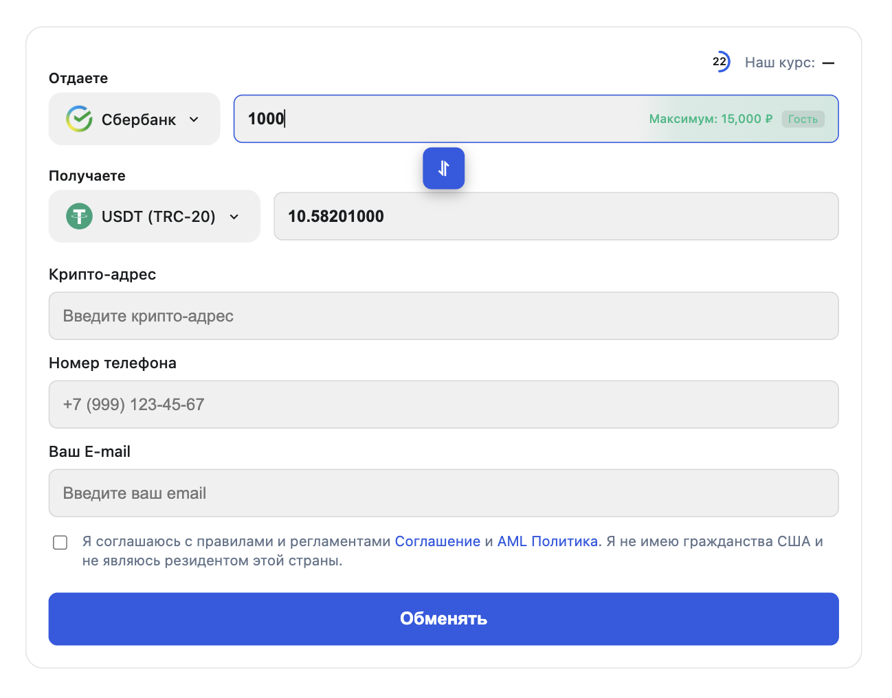Image resolution: width=892 pixels, height=698 pixels.
Task: Click the Отдаете section label
Action: 78,78
